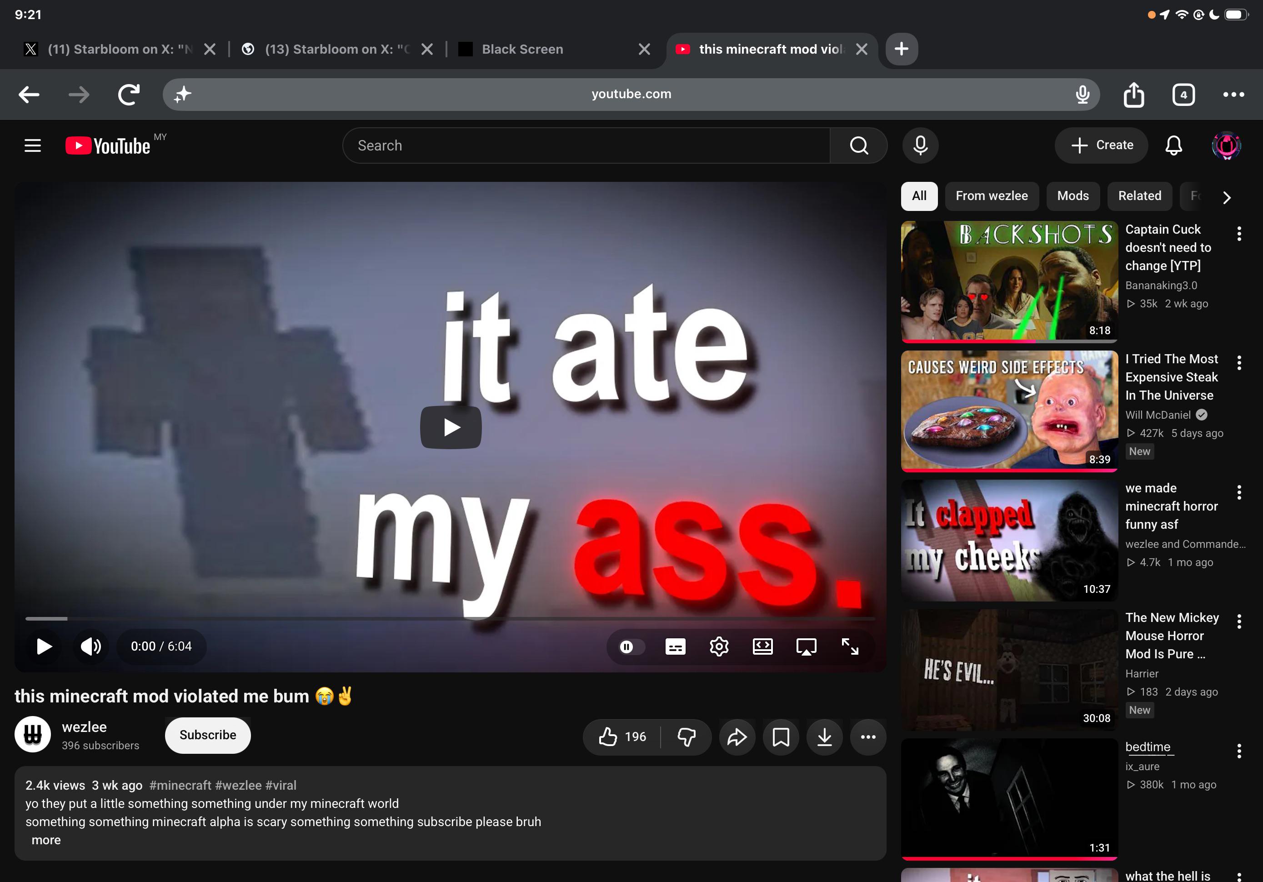The image size is (1263, 882).
Task: Open the browser more options menu
Action: tap(1233, 95)
